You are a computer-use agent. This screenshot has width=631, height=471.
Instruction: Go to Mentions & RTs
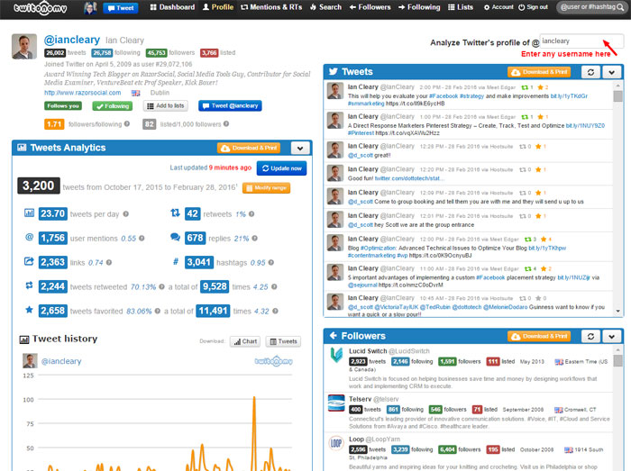[271, 7]
